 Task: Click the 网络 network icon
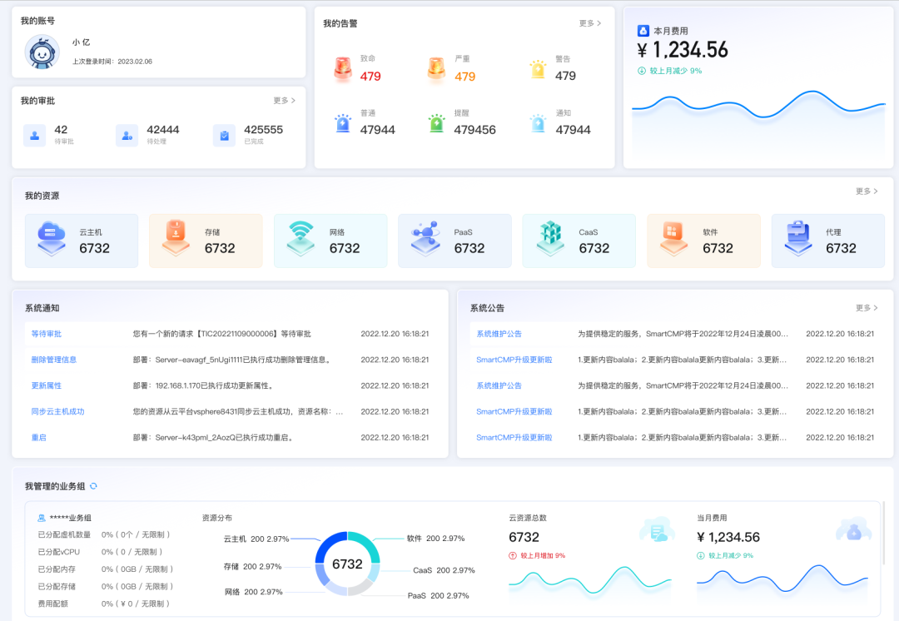(299, 240)
